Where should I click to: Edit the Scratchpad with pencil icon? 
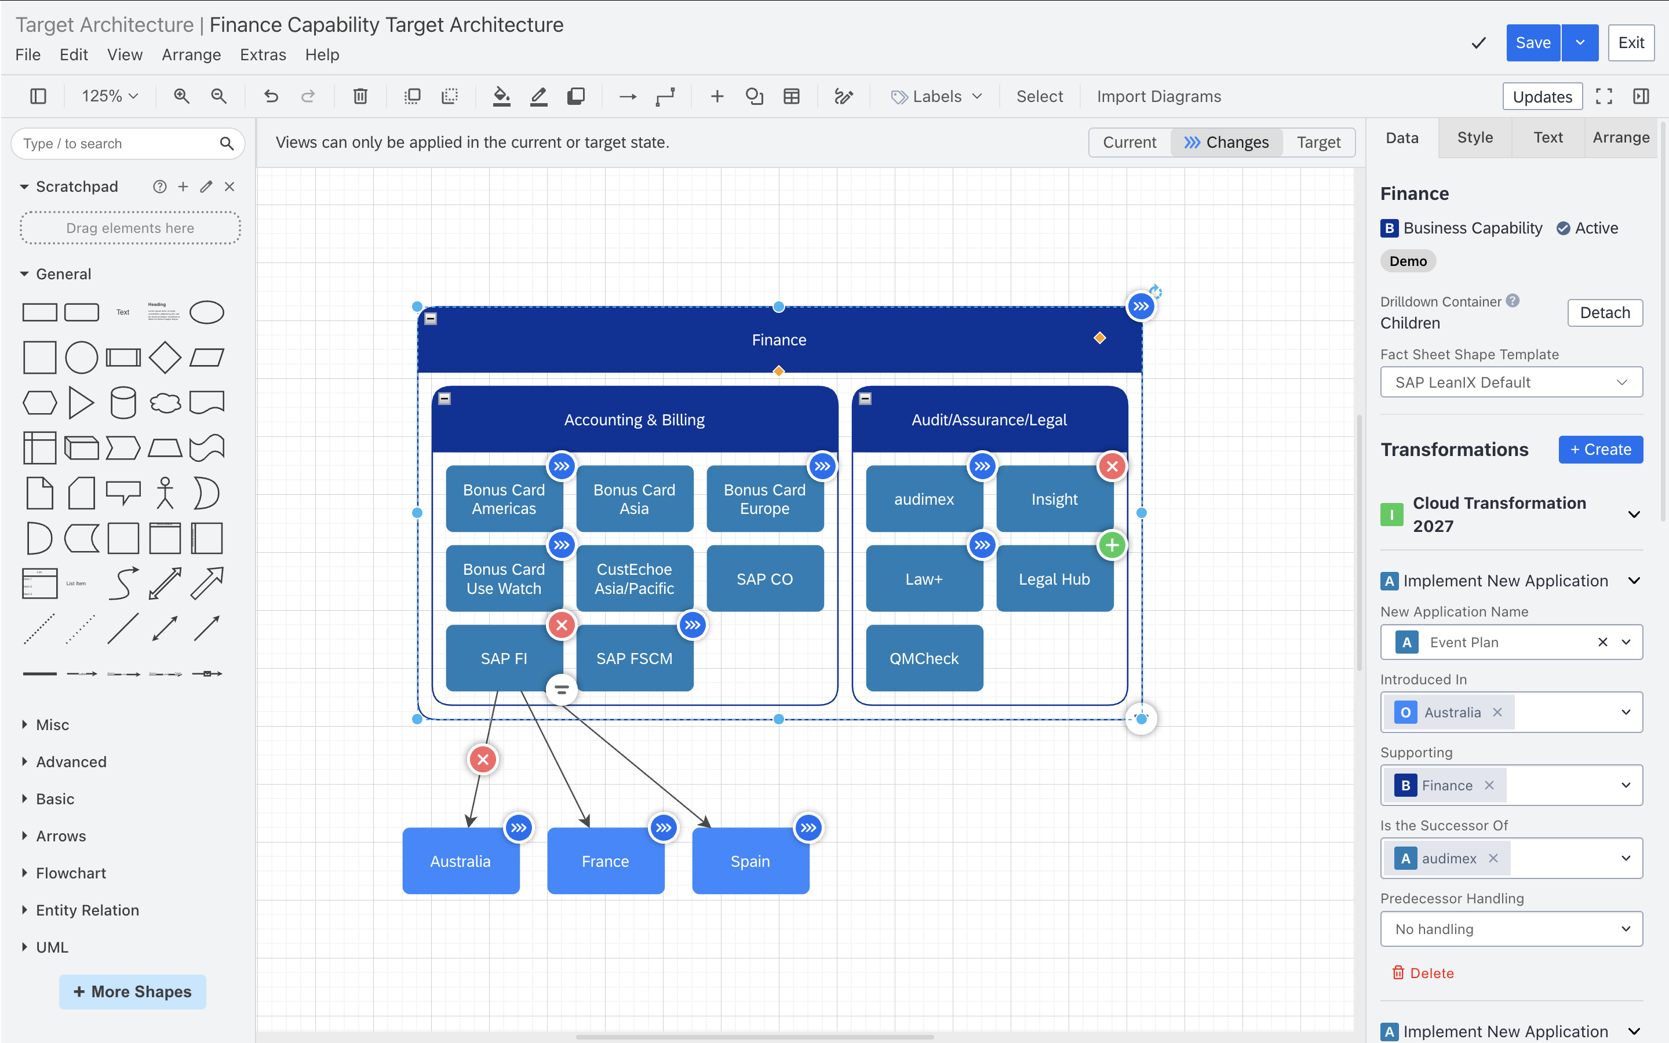click(206, 186)
